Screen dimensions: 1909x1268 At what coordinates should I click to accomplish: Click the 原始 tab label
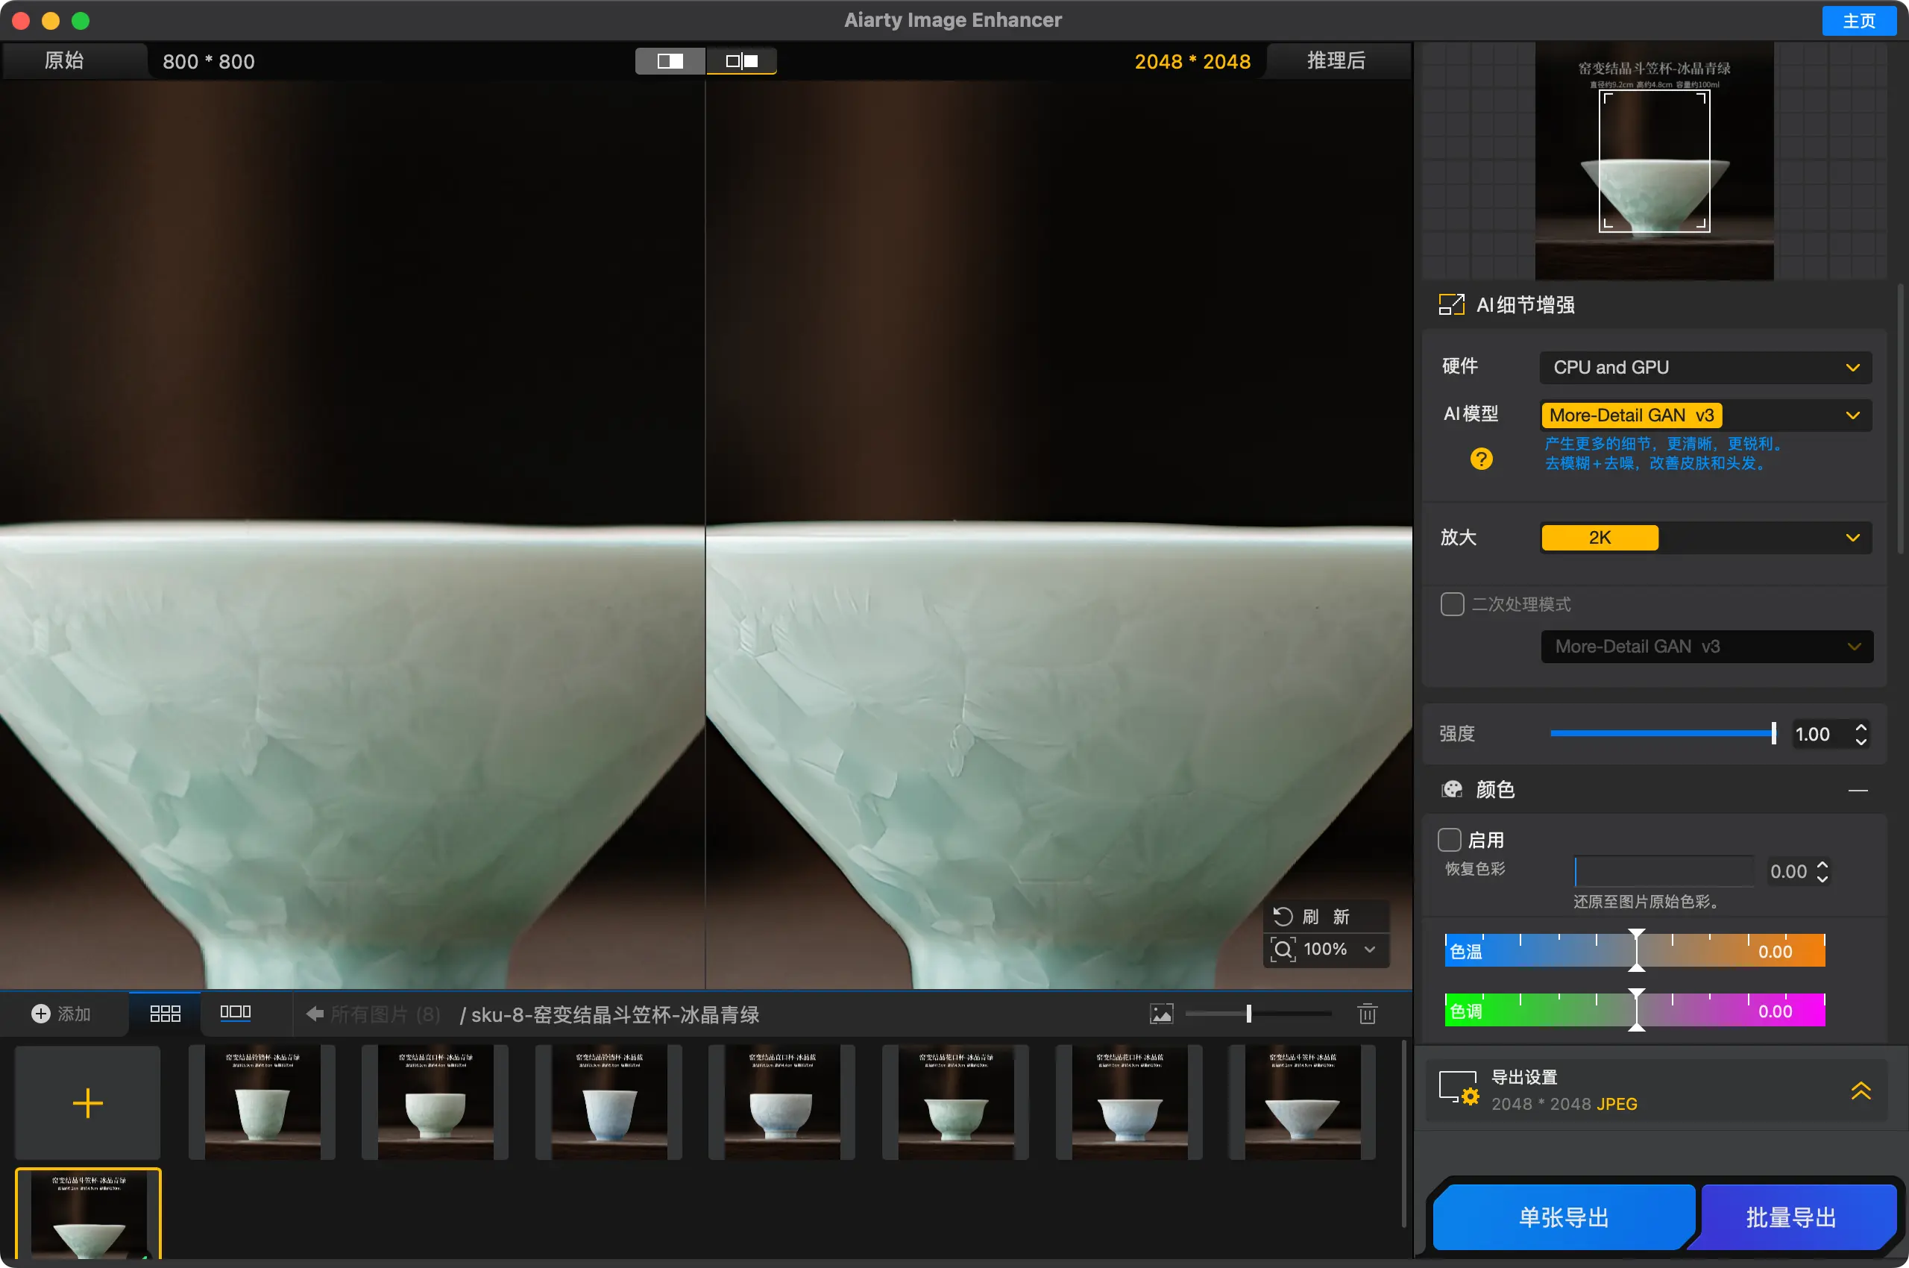coord(64,60)
